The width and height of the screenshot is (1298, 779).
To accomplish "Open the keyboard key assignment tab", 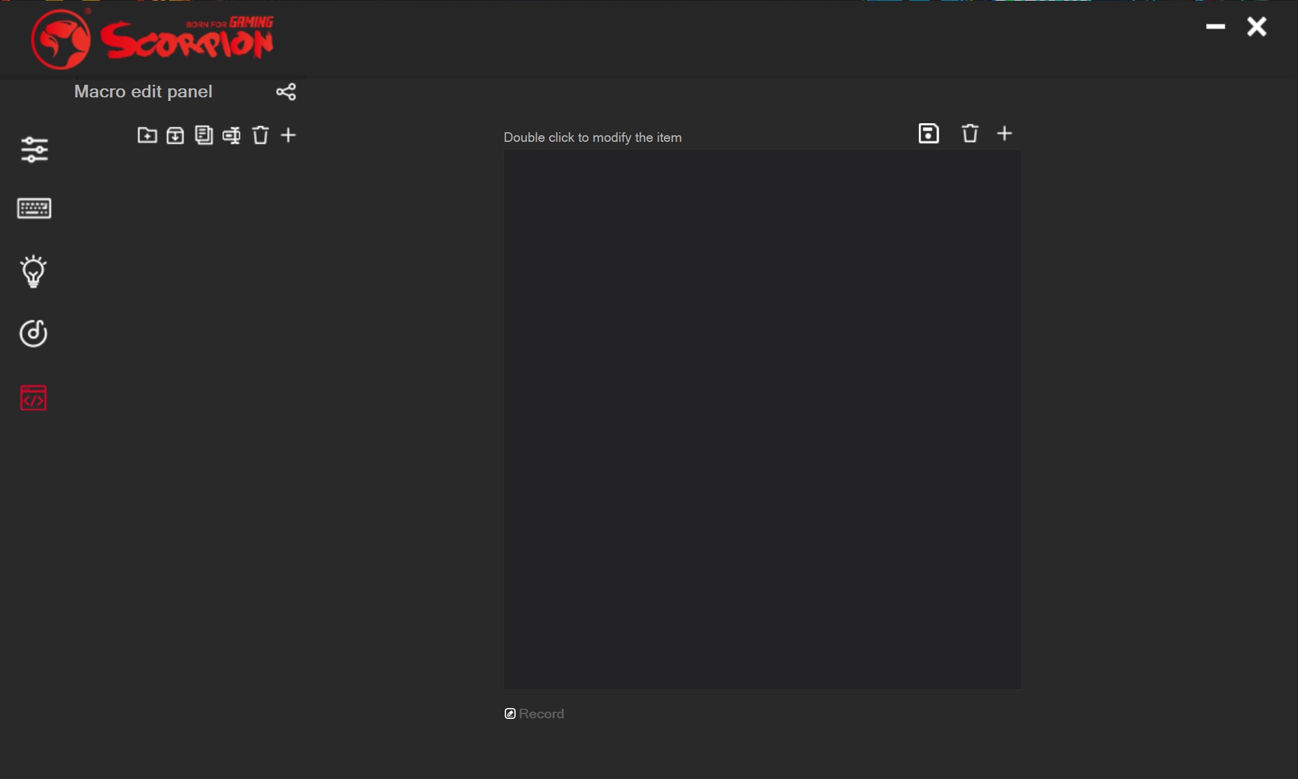I will (x=34, y=208).
